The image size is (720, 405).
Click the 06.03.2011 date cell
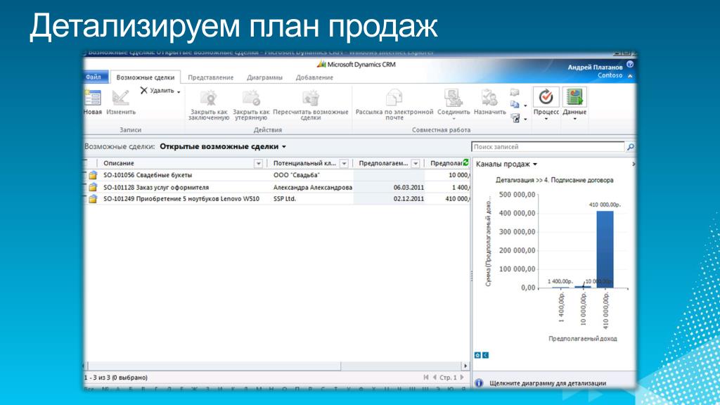(x=409, y=187)
